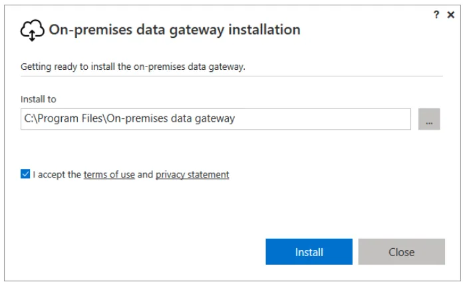This screenshot has width=465, height=286.
Task: Uncheck the accept terms checkbox
Action: 25,174
